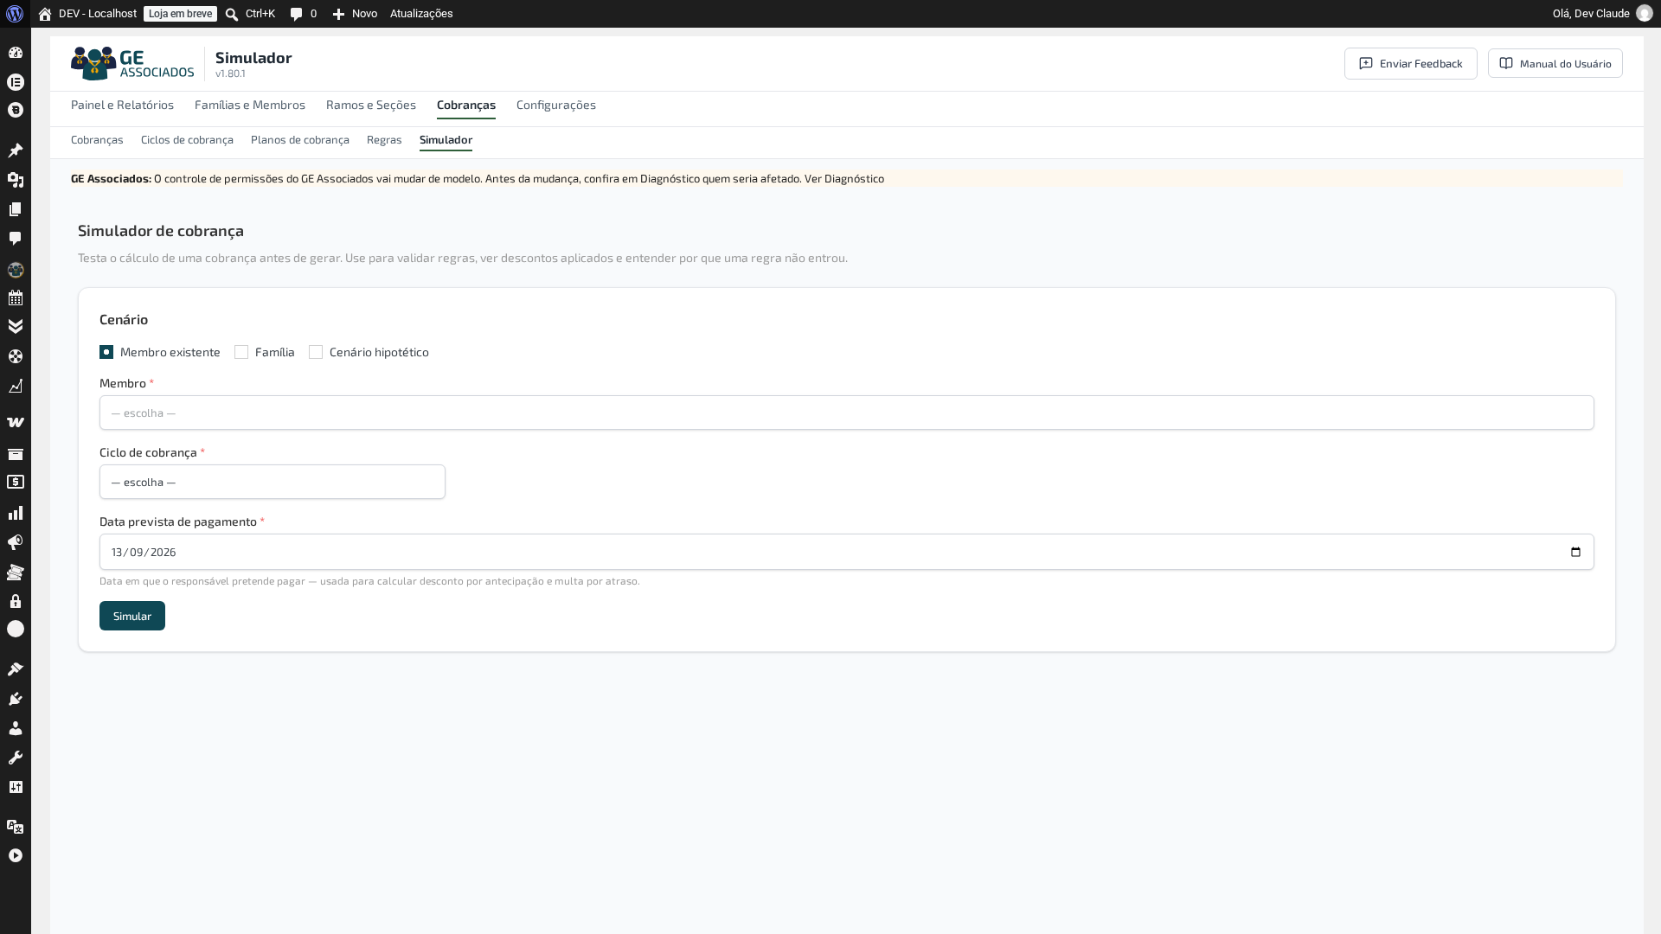Open the calendar icon in sidebar

(16, 298)
